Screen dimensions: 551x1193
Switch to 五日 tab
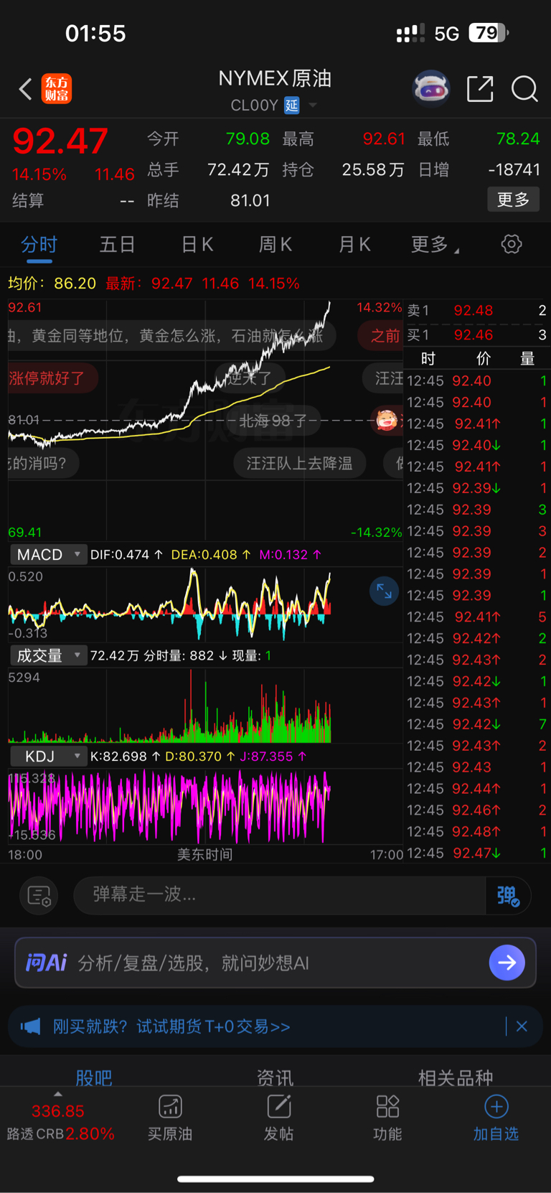click(117, 244)
